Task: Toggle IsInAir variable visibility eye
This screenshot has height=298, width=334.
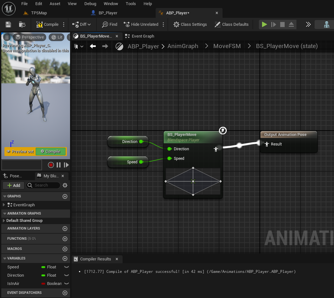Action: (67, 284)
